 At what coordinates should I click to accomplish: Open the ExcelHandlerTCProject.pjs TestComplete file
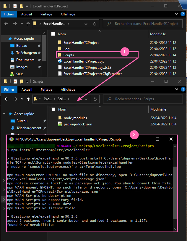click(84, 61)
